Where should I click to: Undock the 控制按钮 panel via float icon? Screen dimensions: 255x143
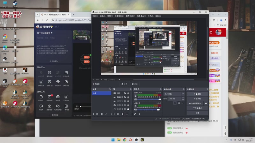[x=207, y=89]
